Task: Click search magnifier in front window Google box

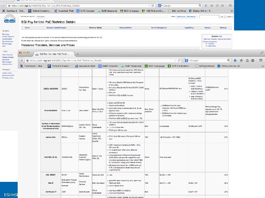Action: (x=229, y=60)
